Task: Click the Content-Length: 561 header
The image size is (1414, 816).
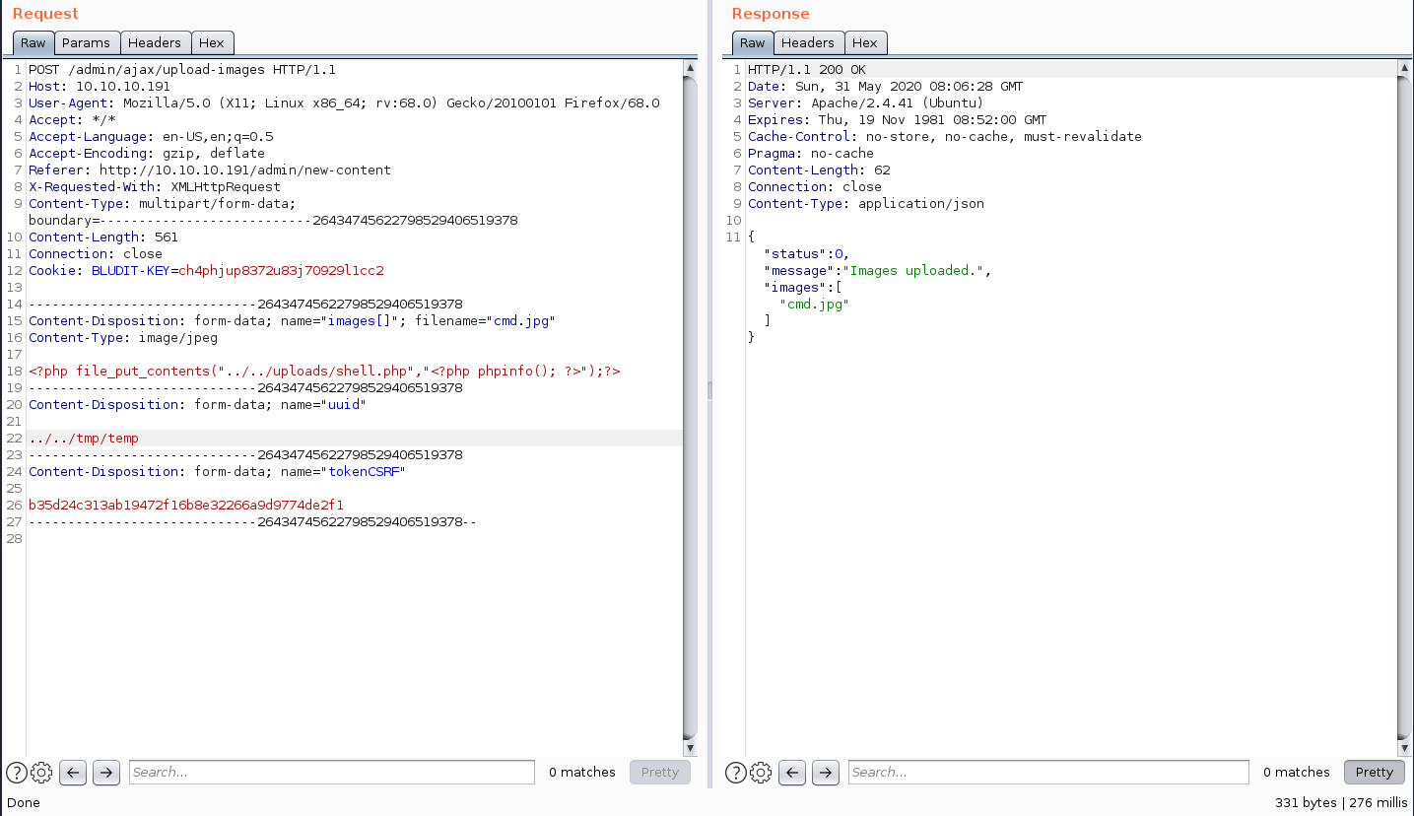Action: coord(103,238)
